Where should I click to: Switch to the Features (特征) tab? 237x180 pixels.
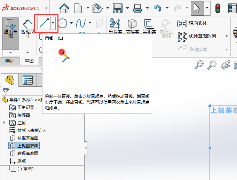10,61
